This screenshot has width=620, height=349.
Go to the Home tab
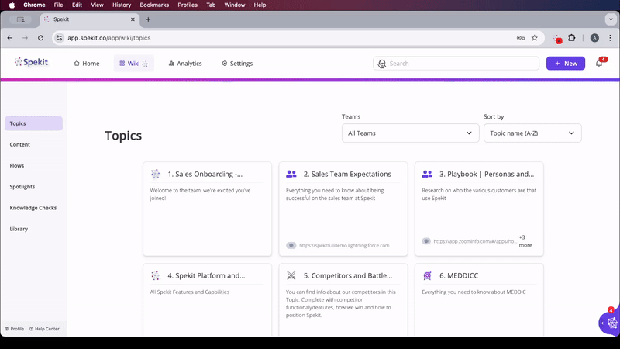click(x=87, y=64)
